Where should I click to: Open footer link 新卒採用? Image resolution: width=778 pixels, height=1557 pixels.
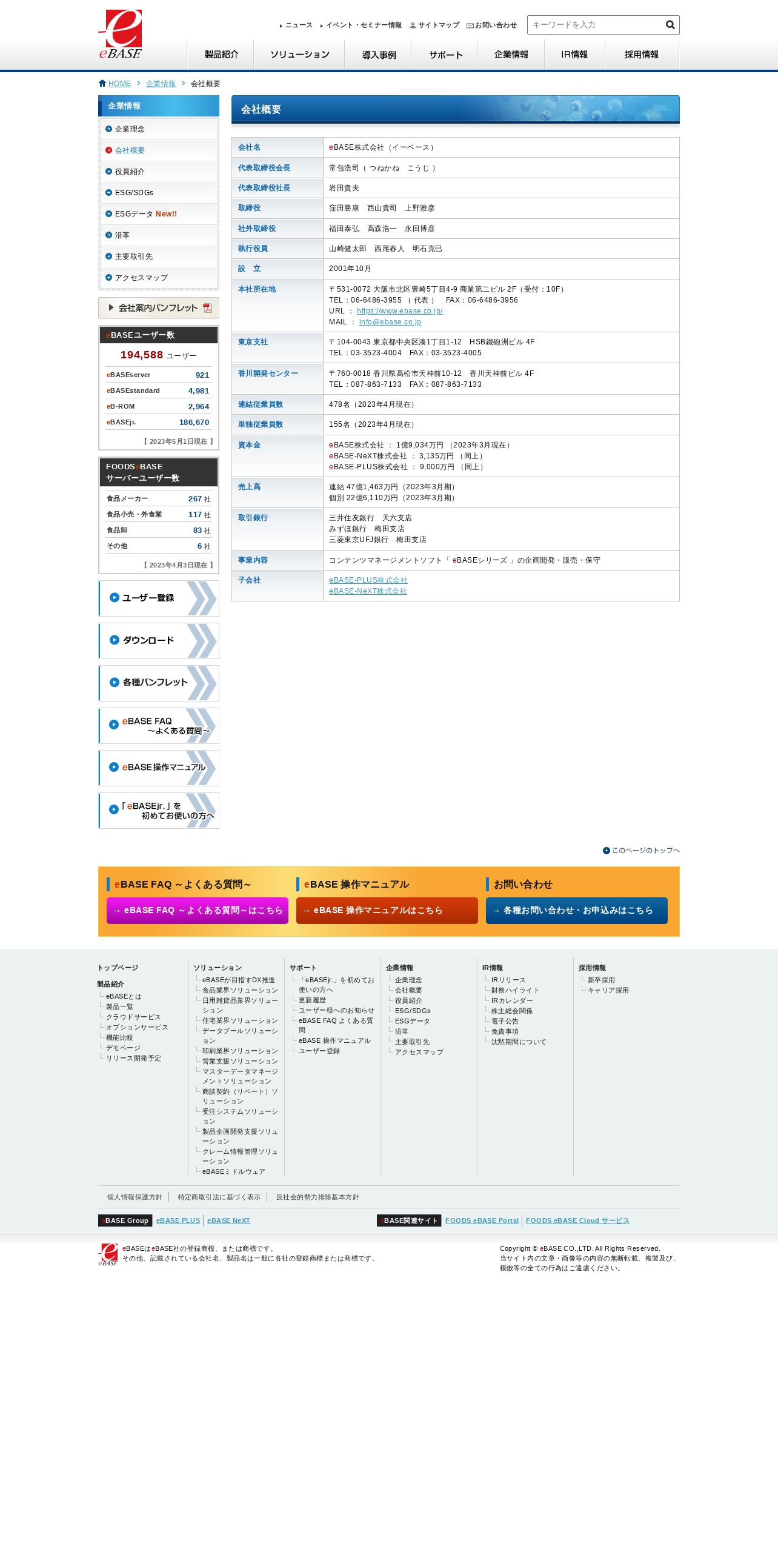[601, 980]
